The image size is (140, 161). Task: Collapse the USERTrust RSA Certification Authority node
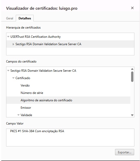8,36
